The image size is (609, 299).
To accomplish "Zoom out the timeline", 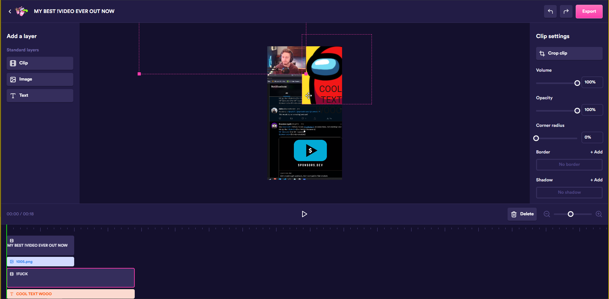I will 547,214.
